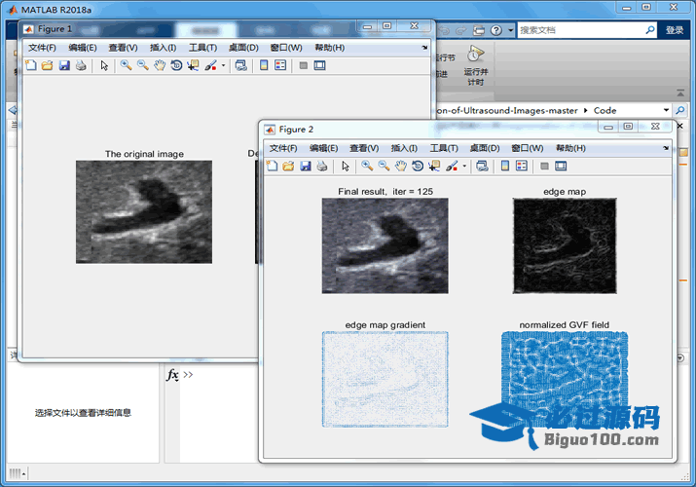Viewport: 696px width, 487px height.
Task: Open MATLAB Help question mark icon
Action: click(496, 30)
